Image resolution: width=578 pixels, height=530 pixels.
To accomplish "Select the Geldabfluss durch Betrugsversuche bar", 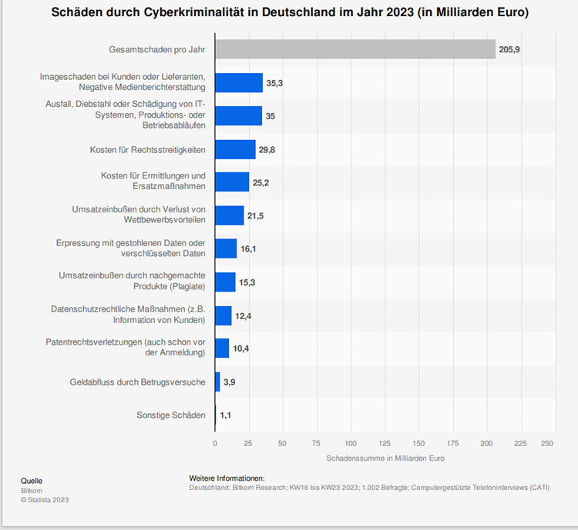I will click(217, 382).
